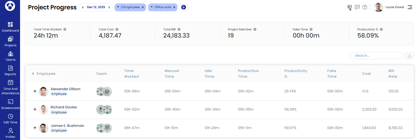Expand Richard Davies' row details
The width and height of the screenshot is (419, 140).
tap(35, 109)
